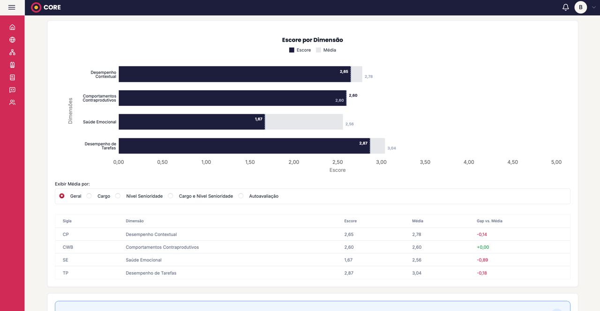Click the Saúde Emocional dark score bar
Image resolution: width=600 pixels, height=311 pixels.
coord(191,122)
